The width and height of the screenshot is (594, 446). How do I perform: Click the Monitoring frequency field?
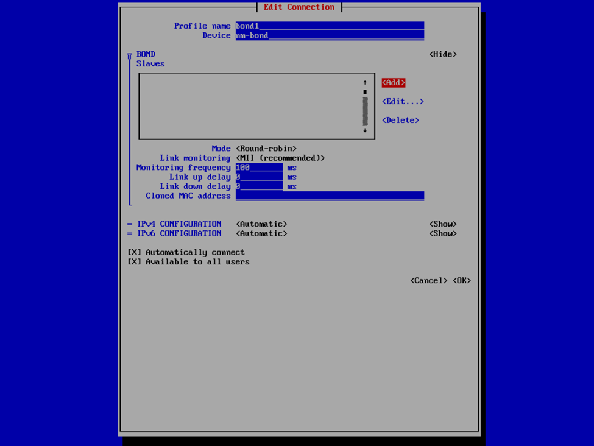click(x=259, y=168)
